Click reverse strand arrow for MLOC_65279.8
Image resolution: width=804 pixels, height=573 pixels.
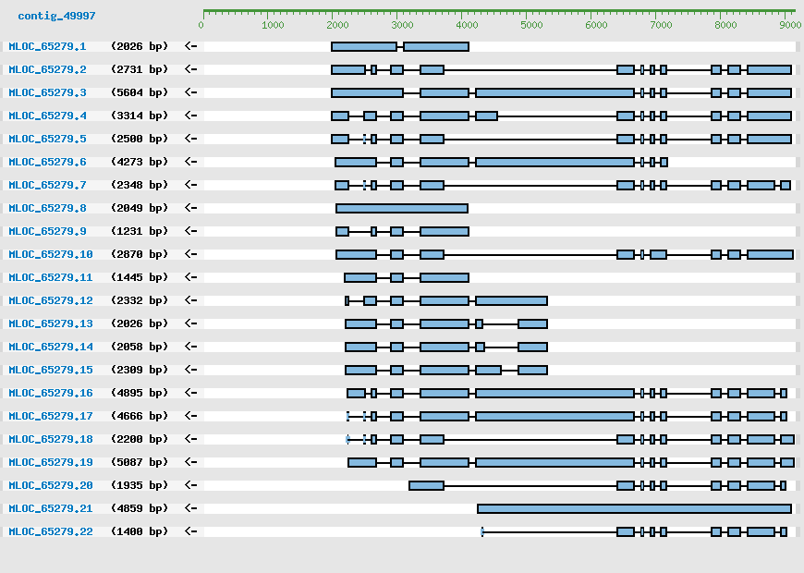pos(191,208)
